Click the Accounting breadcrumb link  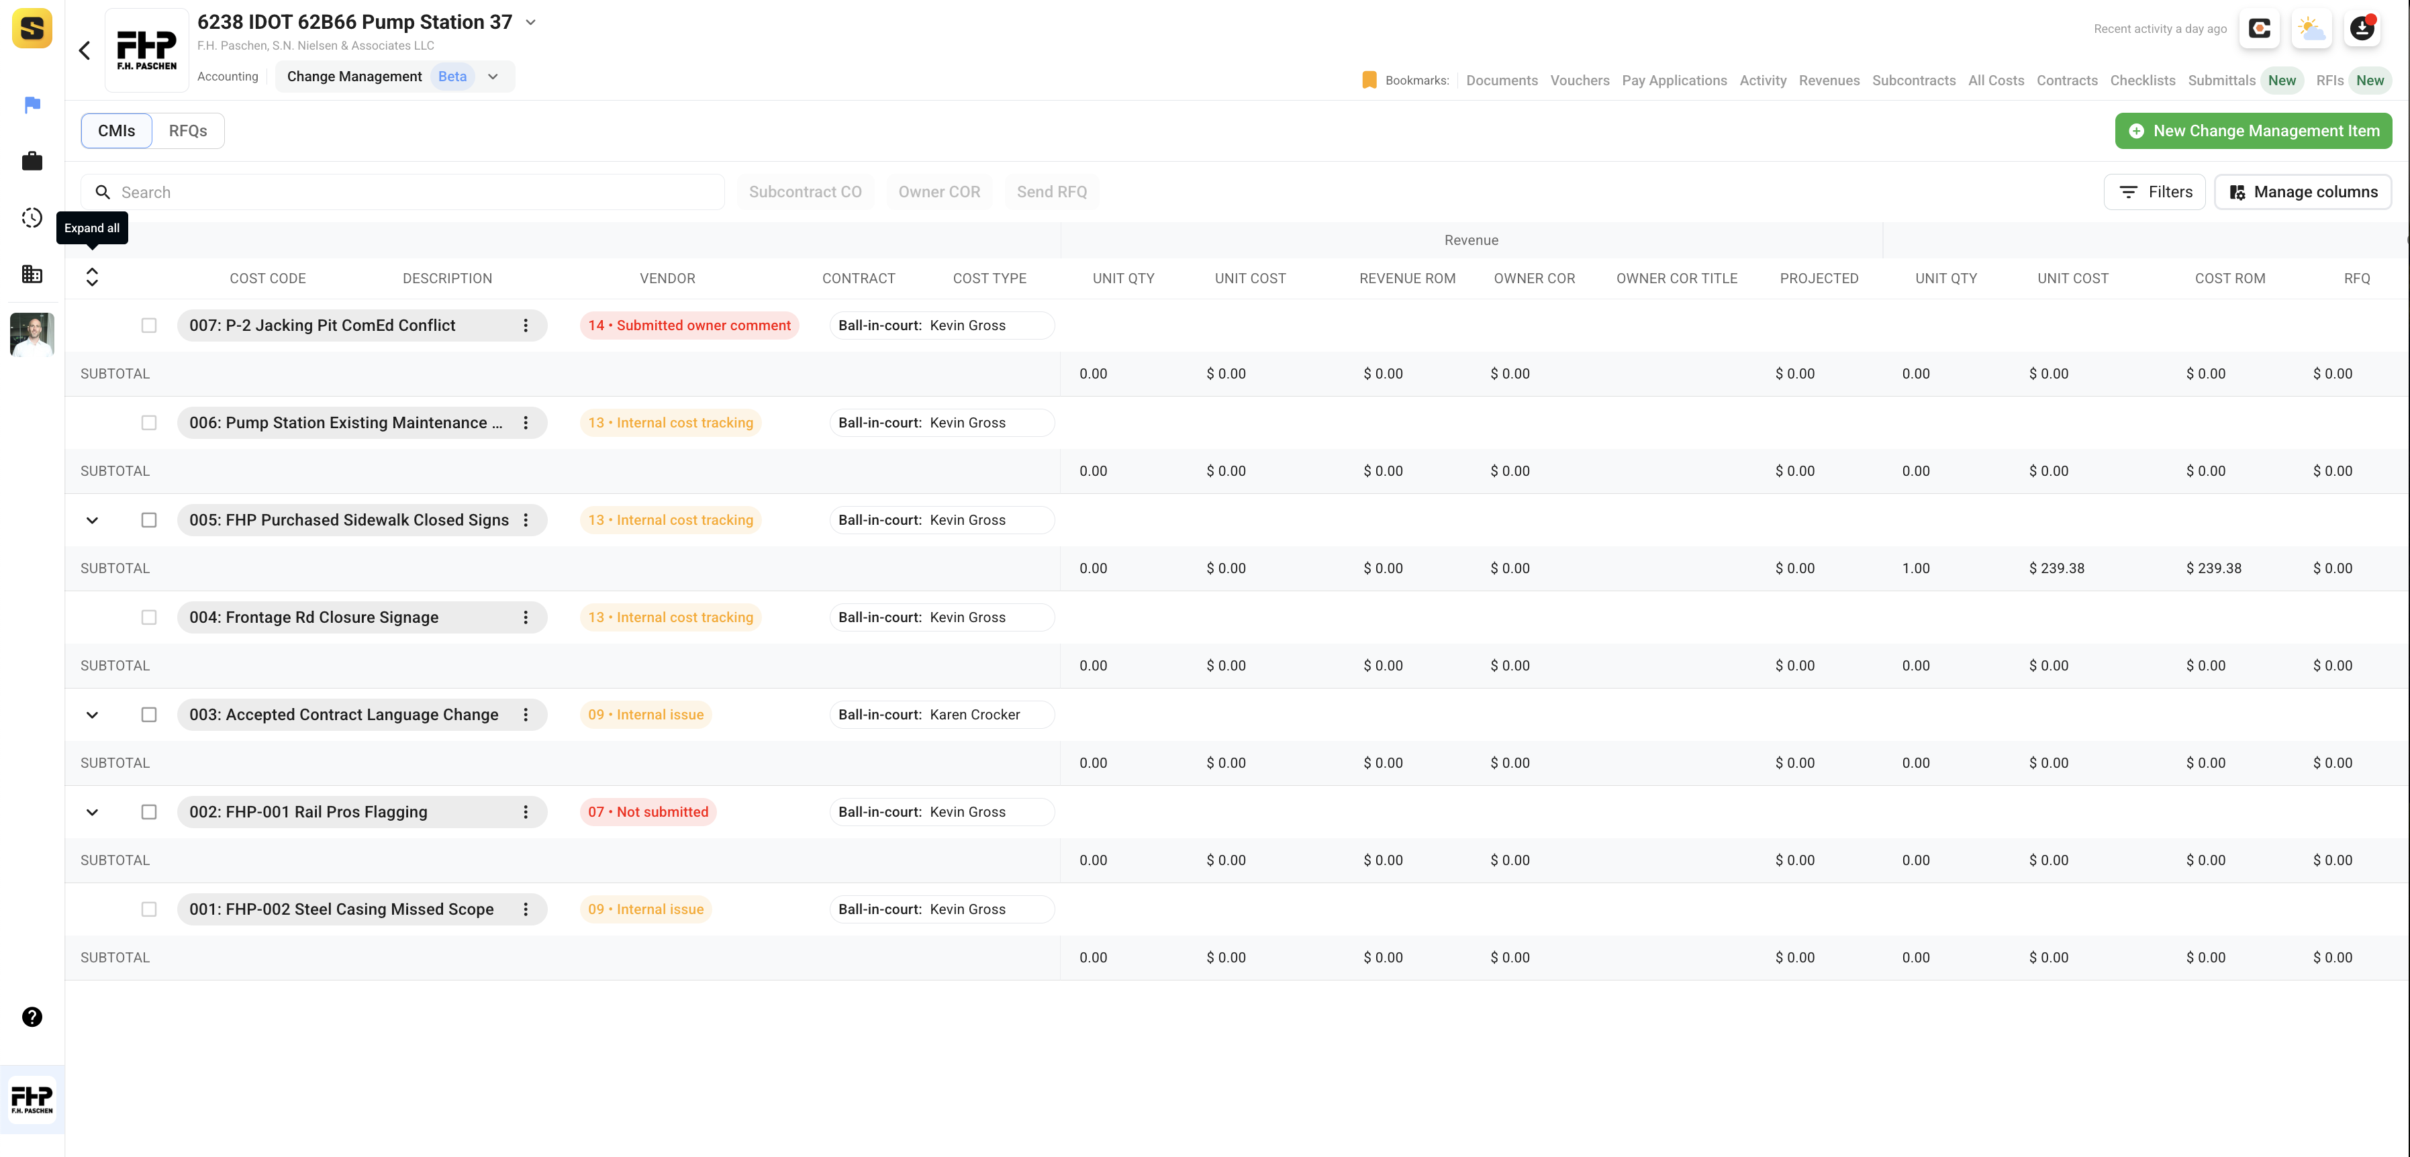pos(228,77)
